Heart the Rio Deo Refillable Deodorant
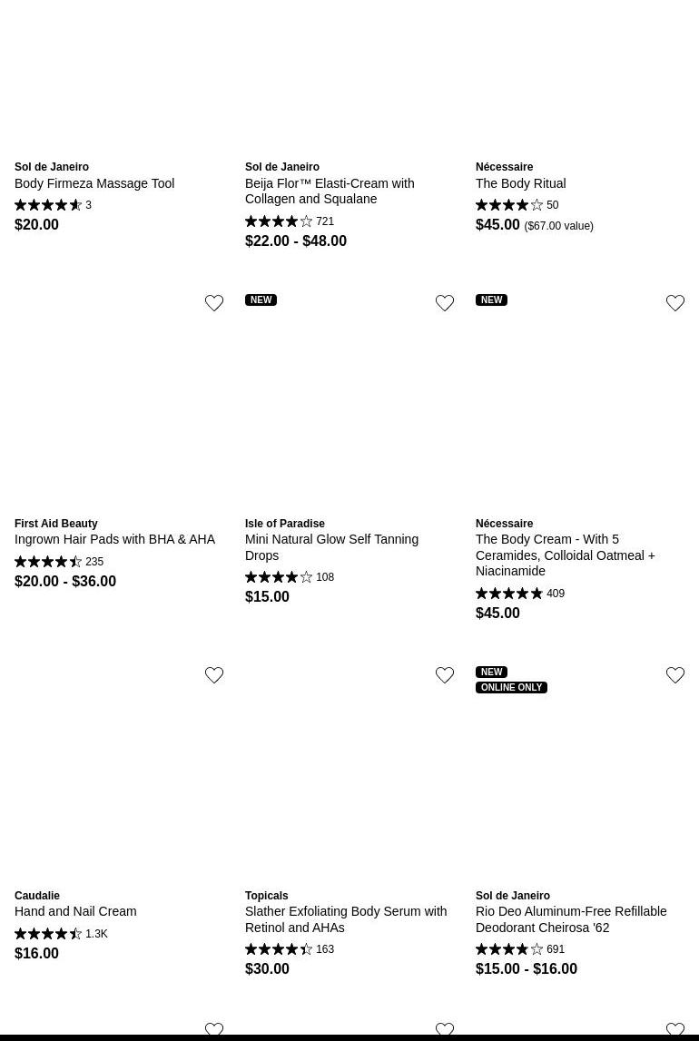 click(675, 675)
